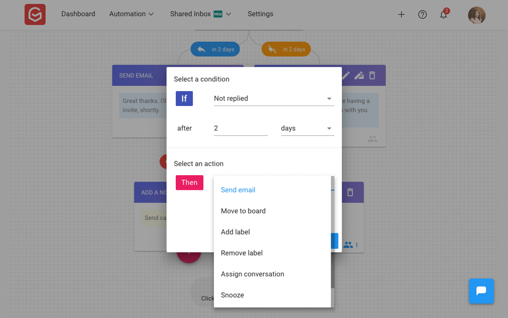
Task: Open the Not replied condition dropdown
Action: click(x=274, y=98)
